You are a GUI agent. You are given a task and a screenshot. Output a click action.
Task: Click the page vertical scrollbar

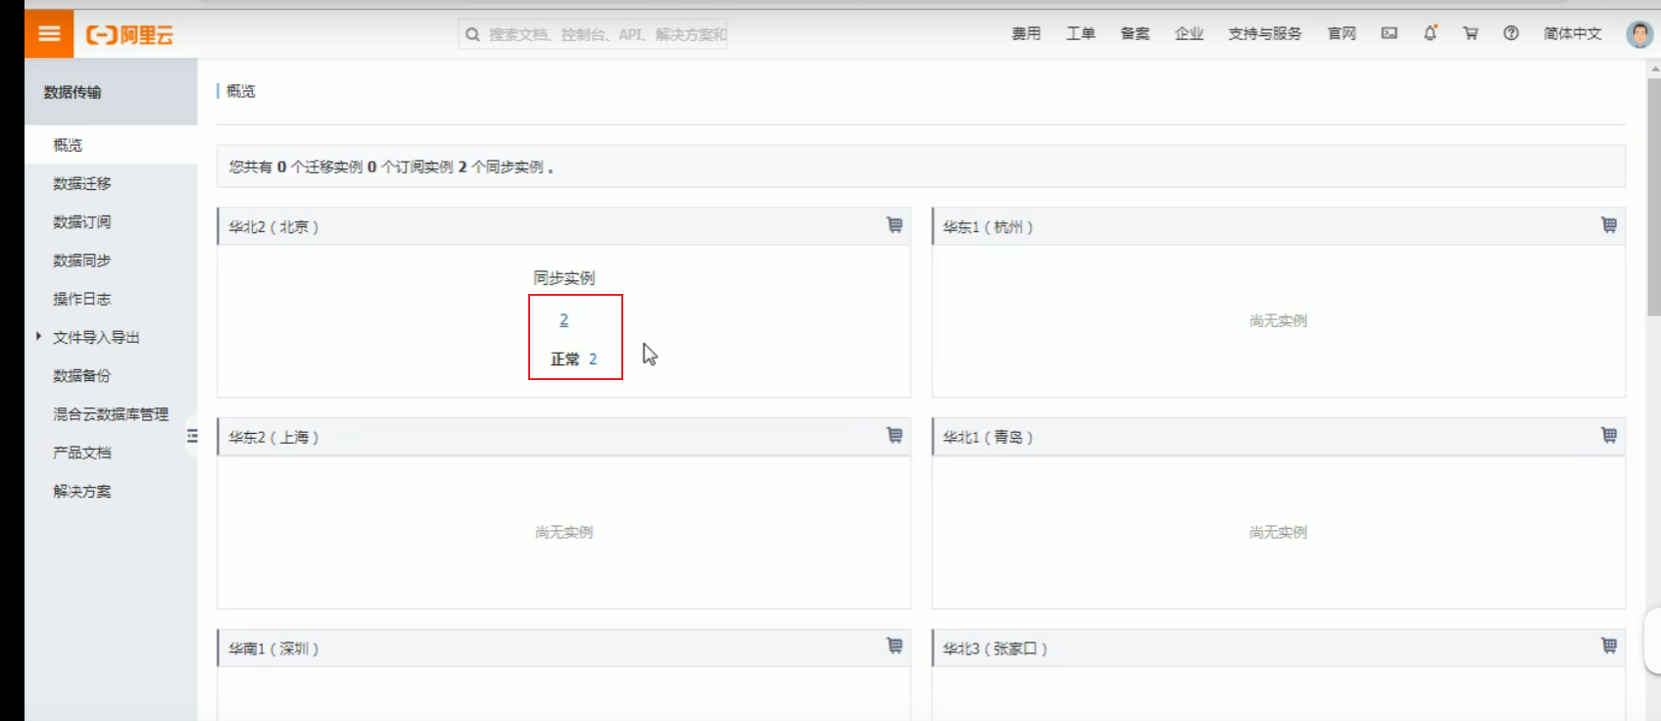coord(1653,196)
